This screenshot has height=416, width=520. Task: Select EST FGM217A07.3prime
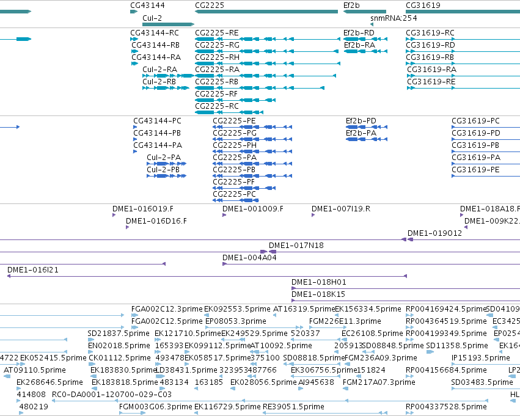pos(379,383)
